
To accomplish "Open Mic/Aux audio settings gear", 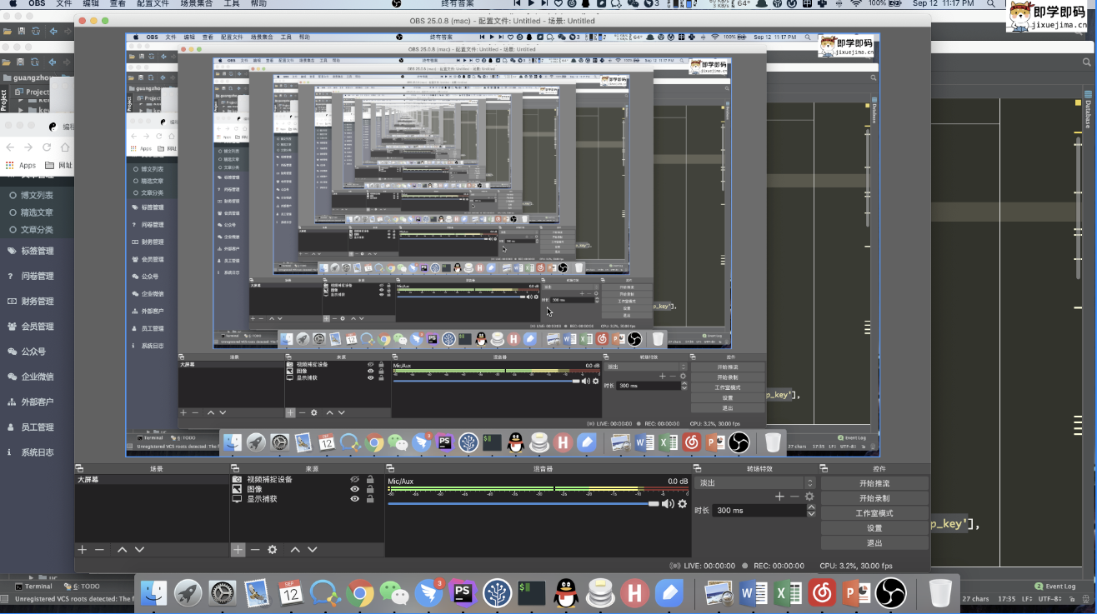I will 683,504.
